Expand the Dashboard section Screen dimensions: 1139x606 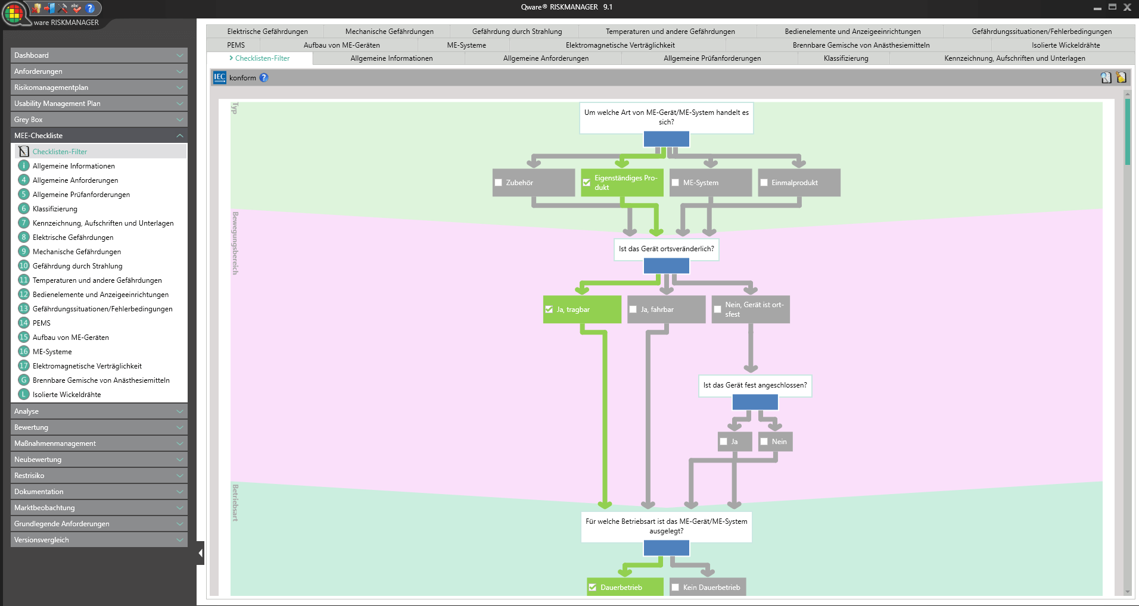[99, 55]
